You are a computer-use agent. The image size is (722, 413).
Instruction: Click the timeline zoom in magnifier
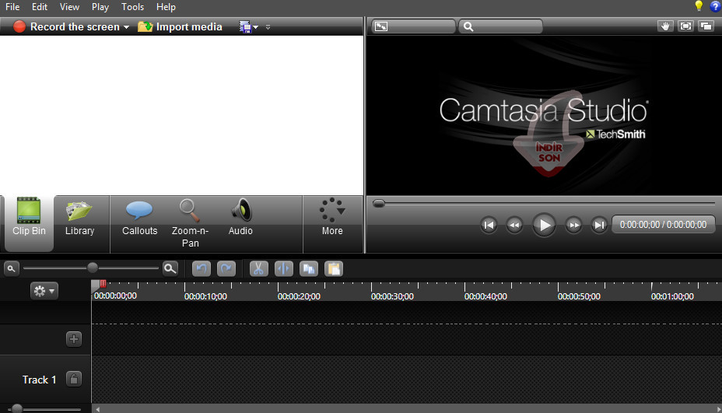coord(170,268)
